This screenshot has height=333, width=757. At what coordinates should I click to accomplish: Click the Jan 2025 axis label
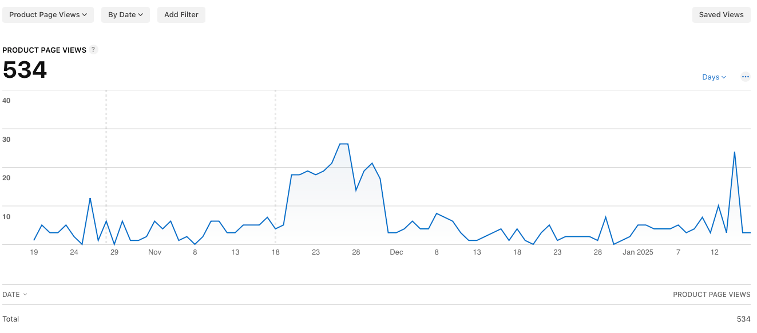638,252
